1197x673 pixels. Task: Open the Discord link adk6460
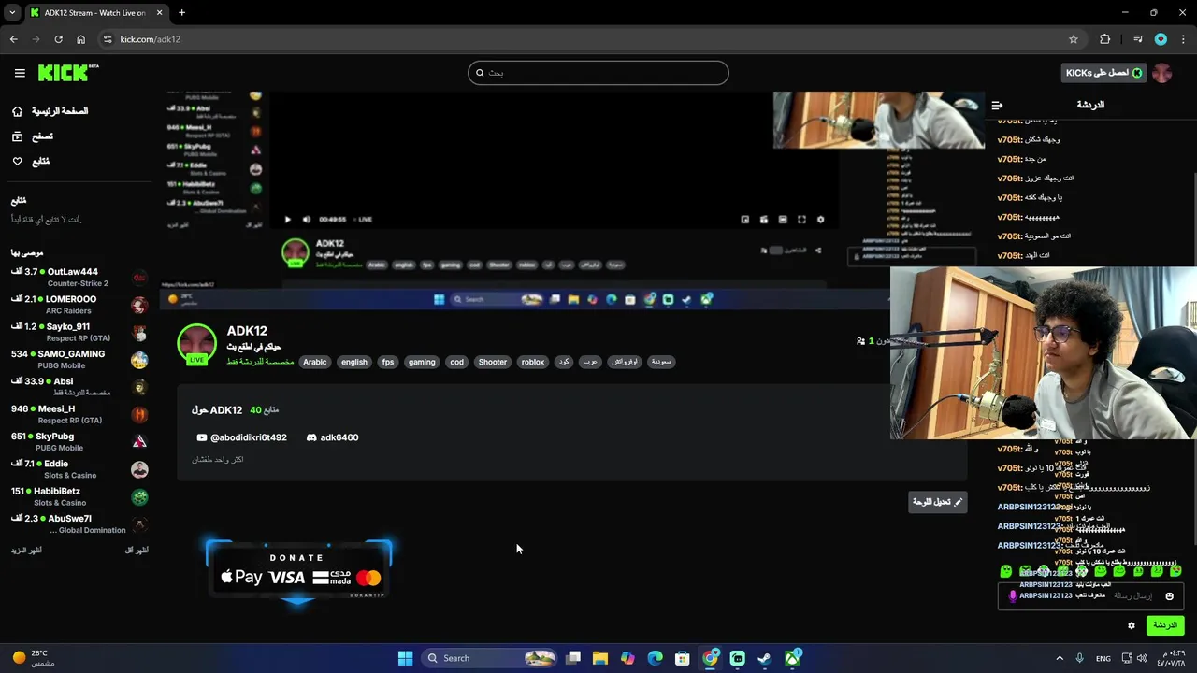[x=332, y=437]
